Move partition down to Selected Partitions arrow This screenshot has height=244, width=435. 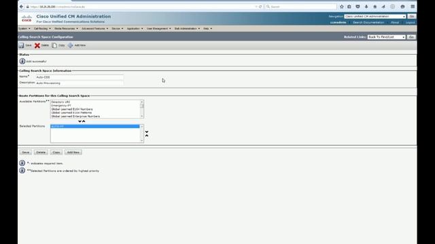(x=80, y=121)
